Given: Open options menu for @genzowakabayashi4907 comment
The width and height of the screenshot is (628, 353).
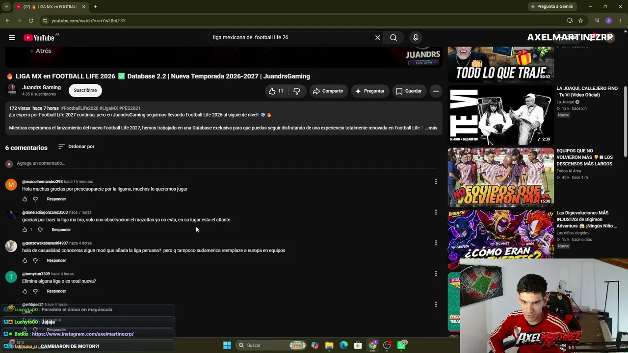Looking at the screenshot, I should 436,243.
